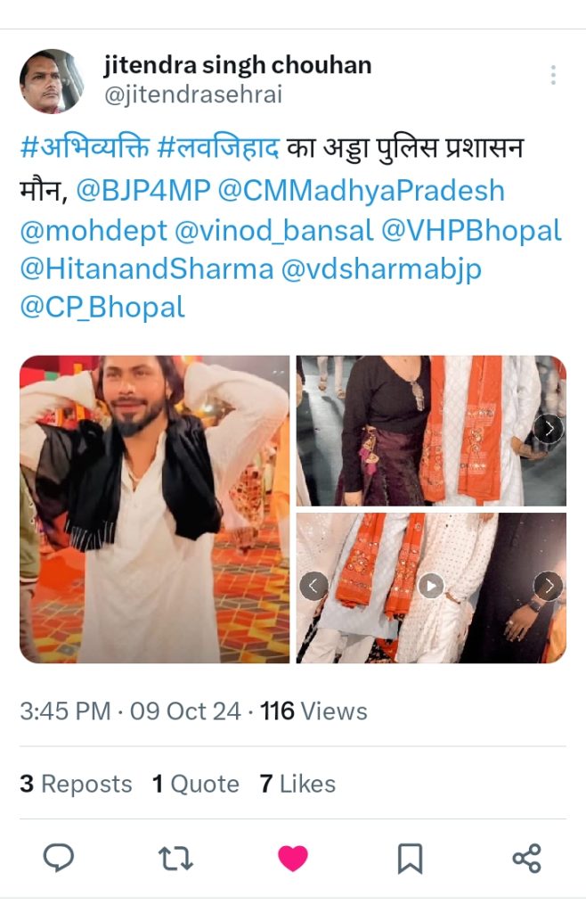This screenshot has width=586, height=913.
Task: Open the #अभिव्यक्ति hashtag
Action: [85, 149]
